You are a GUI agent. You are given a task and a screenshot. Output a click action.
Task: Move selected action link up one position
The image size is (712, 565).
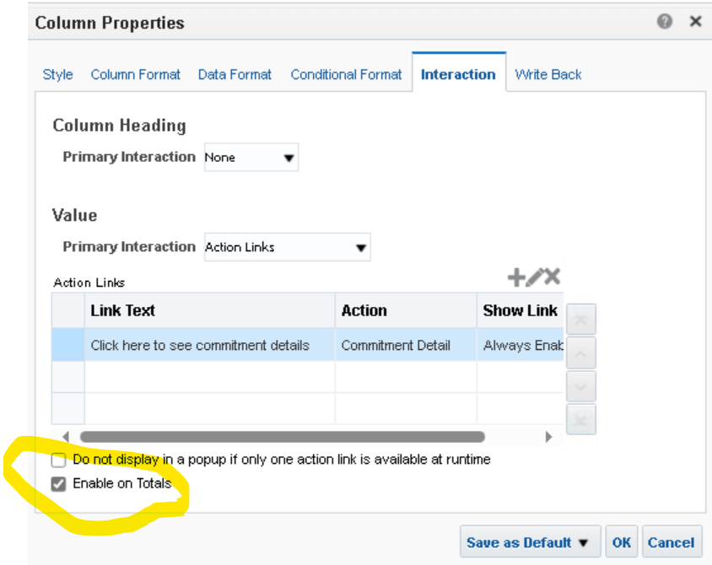pyautogui.click(x=580, y=353)
